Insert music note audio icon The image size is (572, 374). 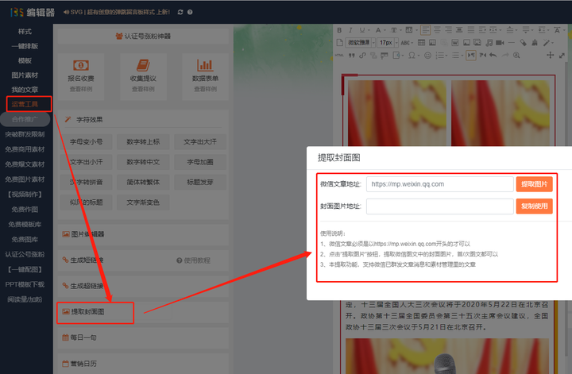489,43
